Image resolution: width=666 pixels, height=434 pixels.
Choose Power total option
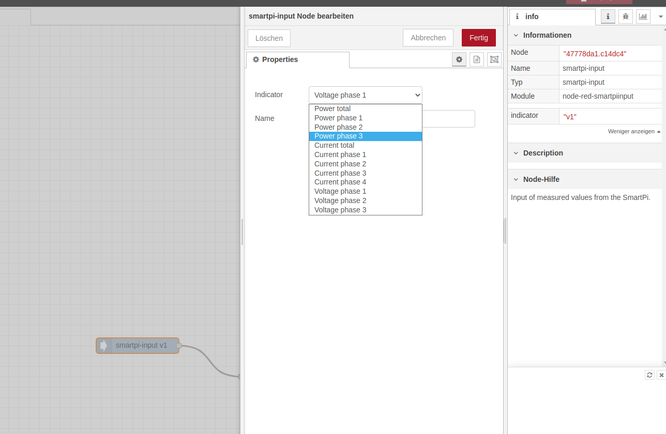pyautogui.click(x=366, y=109)
